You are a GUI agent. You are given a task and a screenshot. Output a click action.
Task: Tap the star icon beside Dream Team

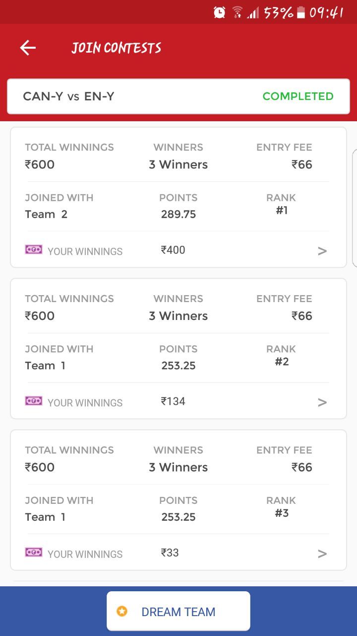(122, 611)
